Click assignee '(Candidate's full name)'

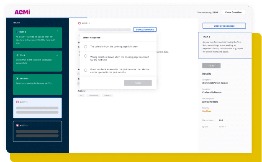pos(215,83)
